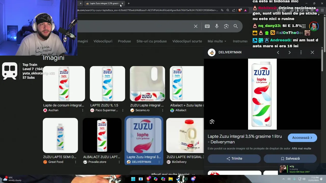This screenshot has height=183, width=326.
Task: Click 'Lapte de consum integral...' title
Action: pyautogui.click(x=63, y=105)
